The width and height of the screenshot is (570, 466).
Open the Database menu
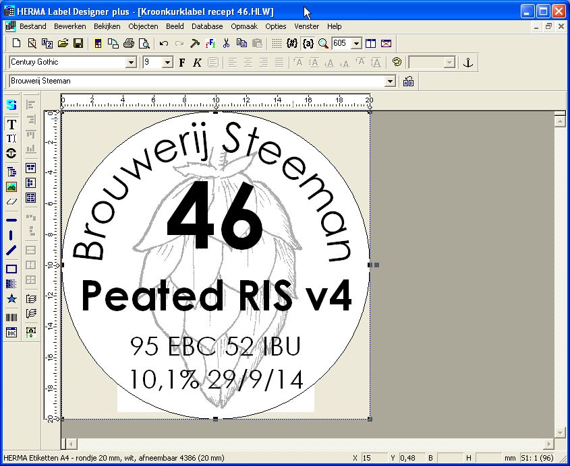207,26
